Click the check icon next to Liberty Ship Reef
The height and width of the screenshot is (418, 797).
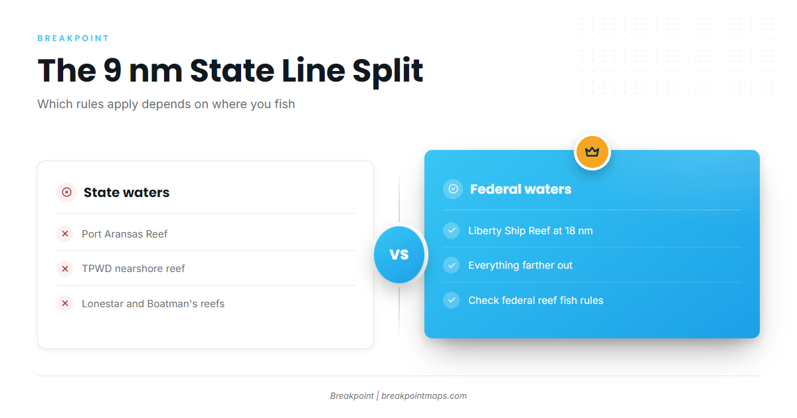tap(452, 231)
